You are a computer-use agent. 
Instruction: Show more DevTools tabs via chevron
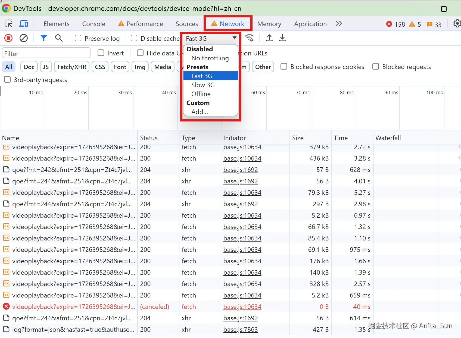coord(339,24)
